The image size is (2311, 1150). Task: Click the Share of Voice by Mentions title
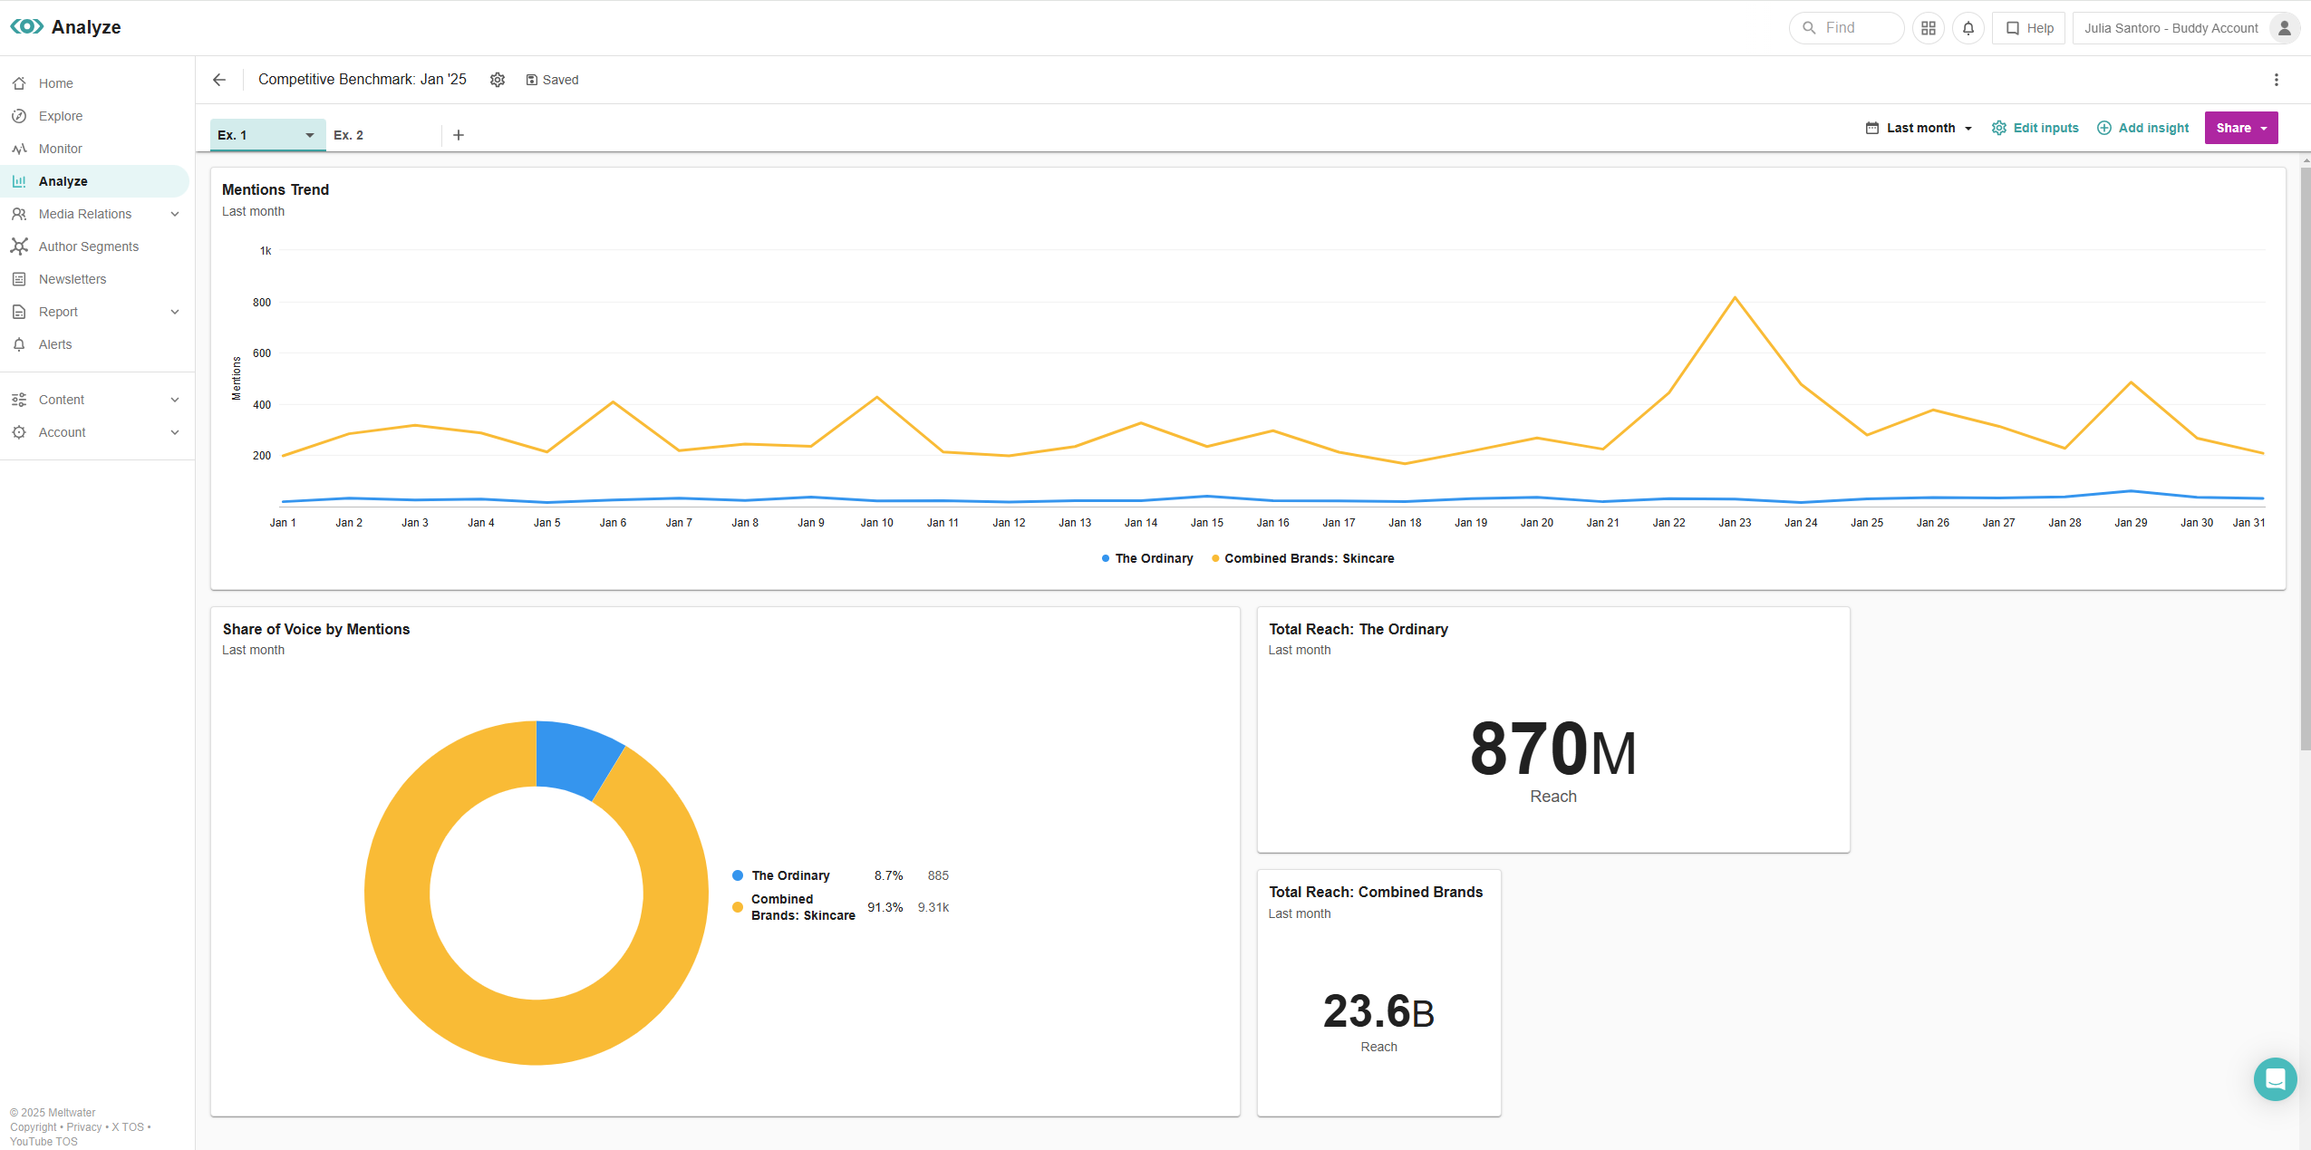[316, 629]
